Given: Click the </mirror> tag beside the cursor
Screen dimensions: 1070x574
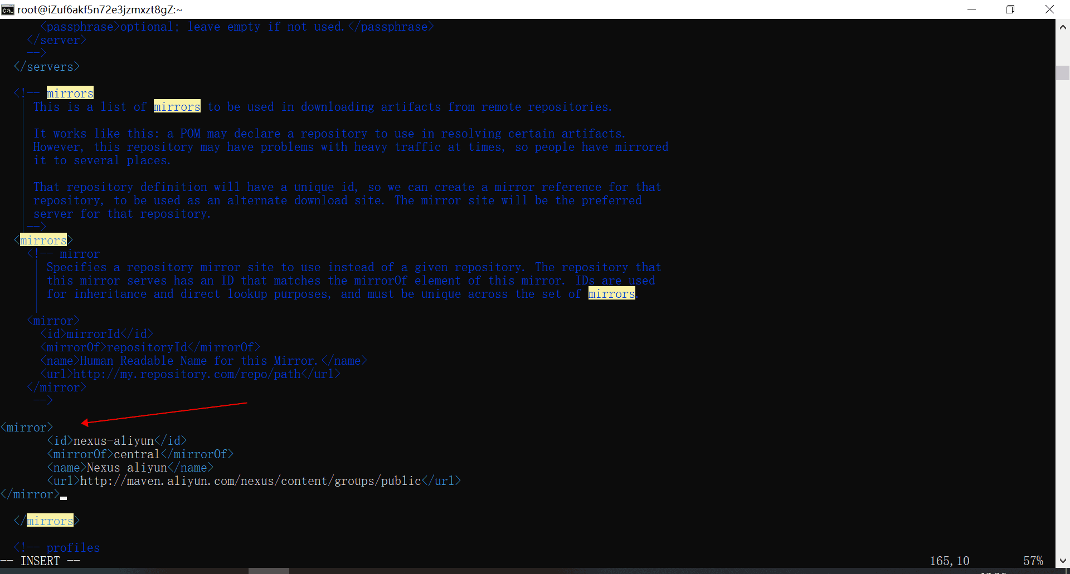Looking at the screenshot, I should (x=30, y=494).
